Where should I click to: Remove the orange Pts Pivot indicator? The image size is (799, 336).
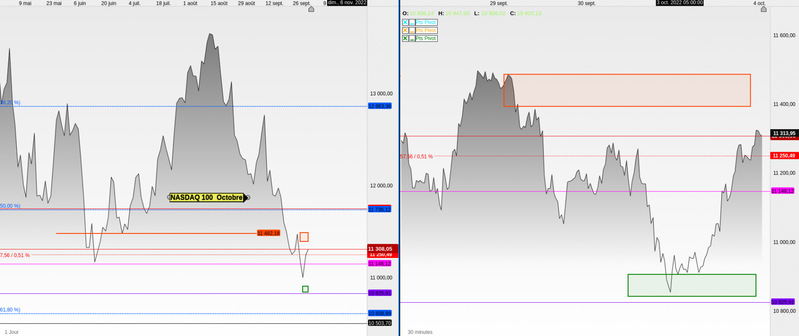click(405, 30)
